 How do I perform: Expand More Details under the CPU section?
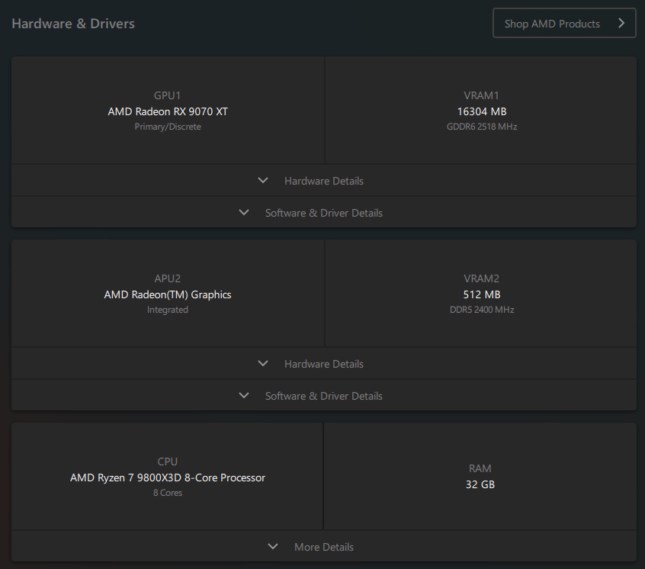click(324, 547)
